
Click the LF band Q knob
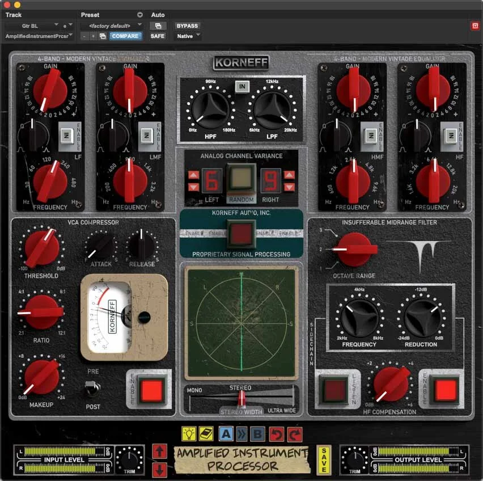[33, 136]
